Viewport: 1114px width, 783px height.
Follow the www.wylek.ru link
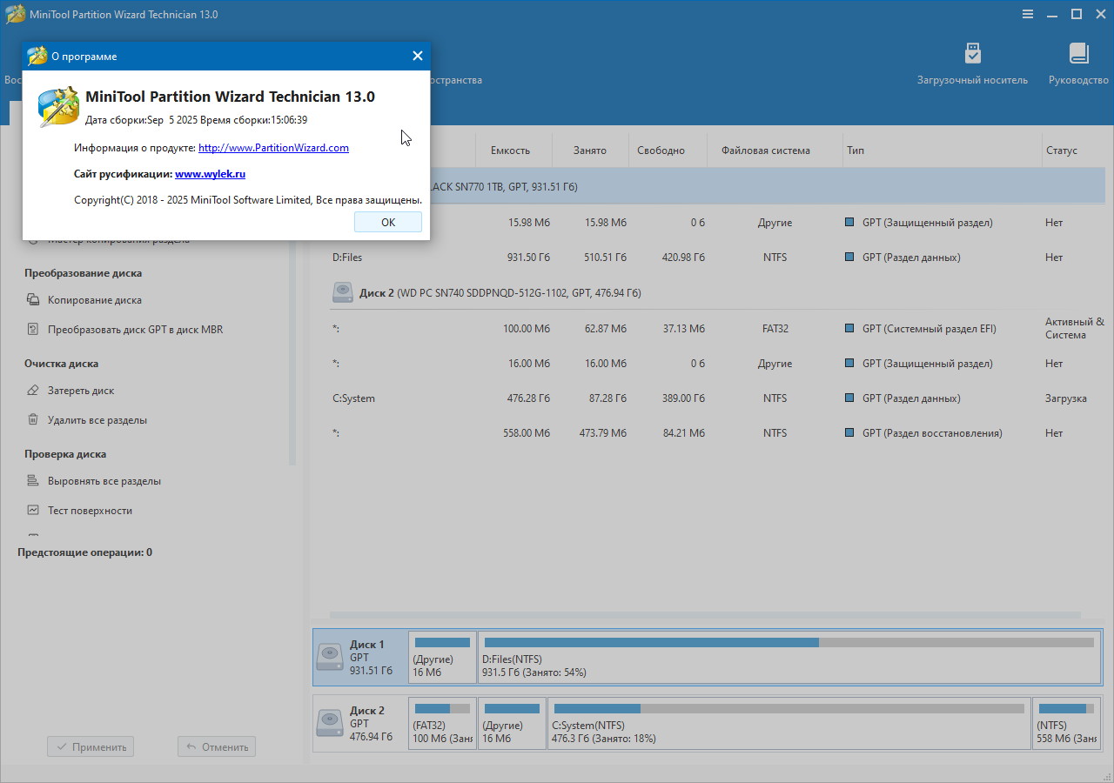click(210, 174)
